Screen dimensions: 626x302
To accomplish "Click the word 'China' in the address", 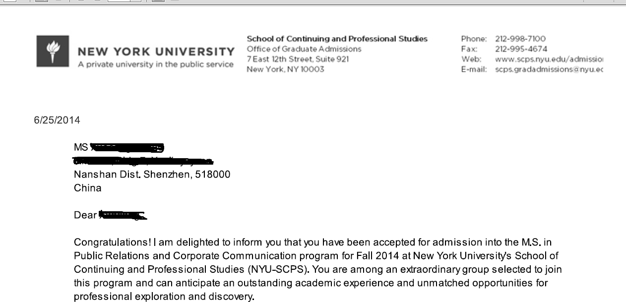I will (87, 188).
